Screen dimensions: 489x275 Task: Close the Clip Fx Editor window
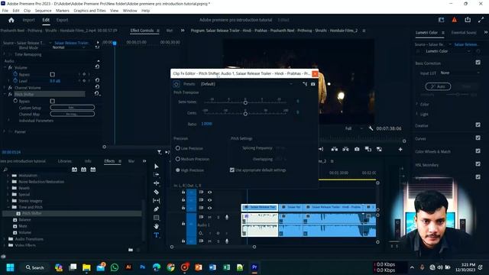point(315,73)
